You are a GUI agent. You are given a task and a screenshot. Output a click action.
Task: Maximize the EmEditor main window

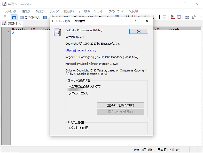[185, 4]
